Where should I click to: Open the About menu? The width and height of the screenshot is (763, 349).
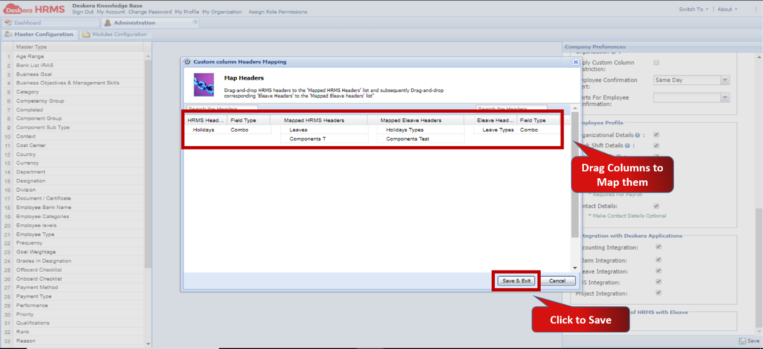pyautogui.click(x=725, y=9)
